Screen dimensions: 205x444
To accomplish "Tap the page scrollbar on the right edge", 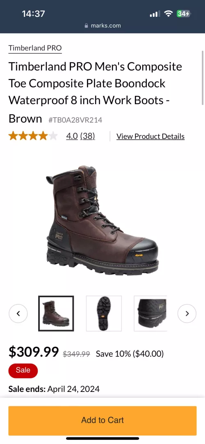I will tap(203, 77).
